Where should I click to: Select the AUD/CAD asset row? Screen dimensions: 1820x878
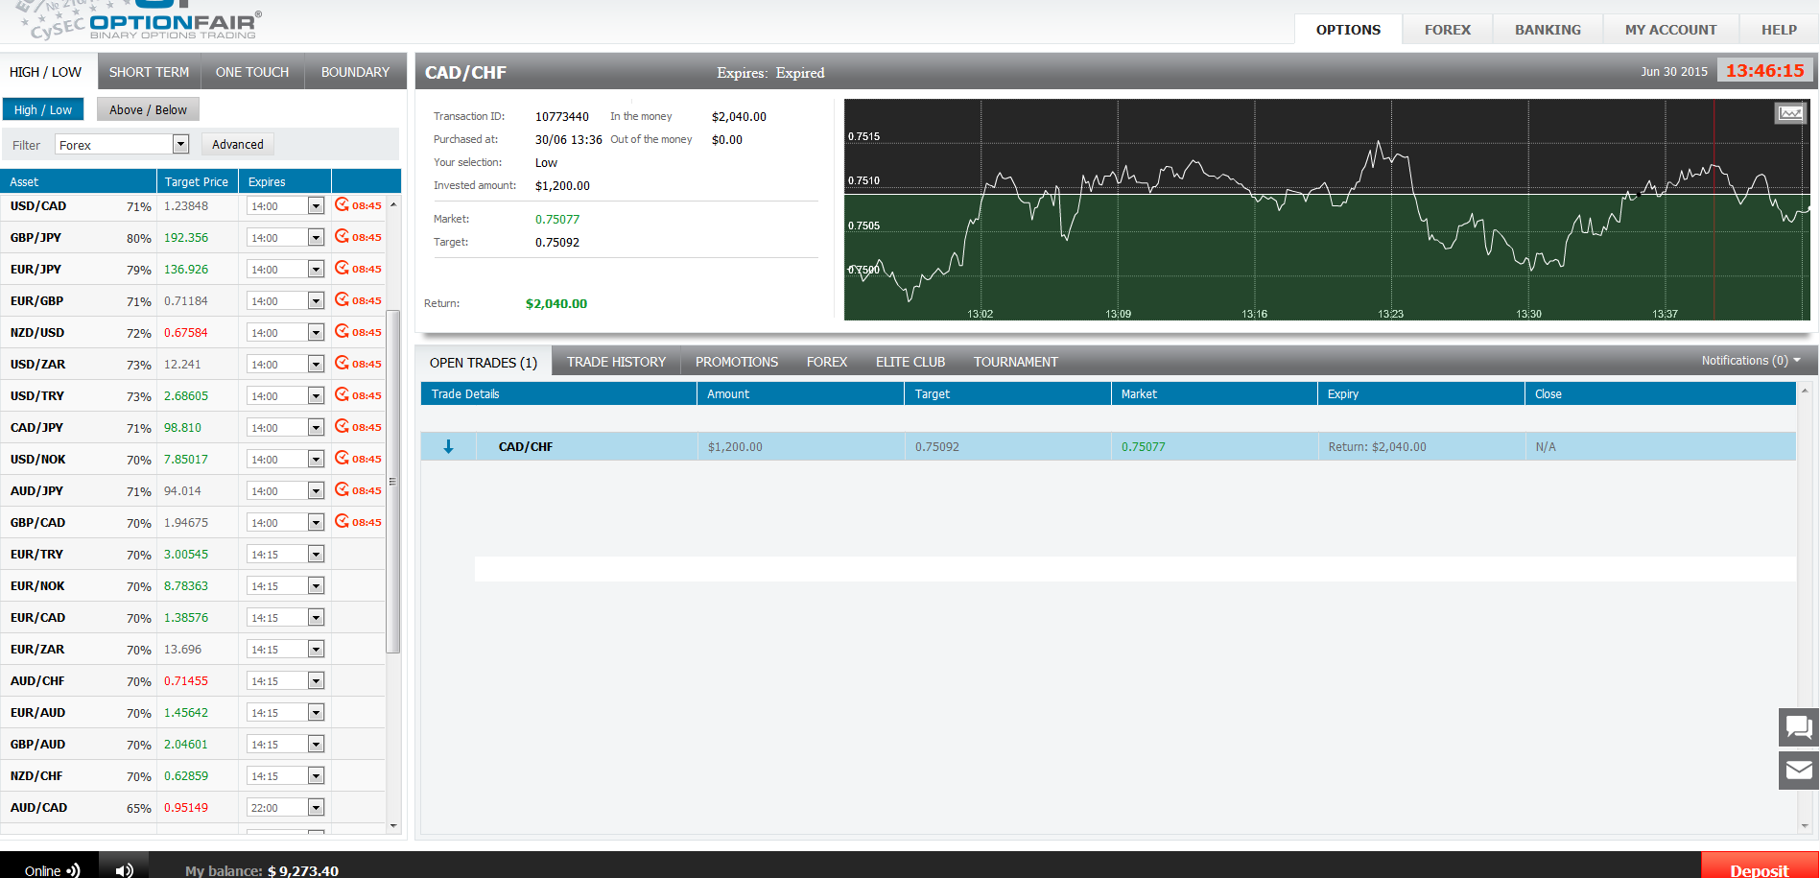pyautogui.click(x=38, y=808)
